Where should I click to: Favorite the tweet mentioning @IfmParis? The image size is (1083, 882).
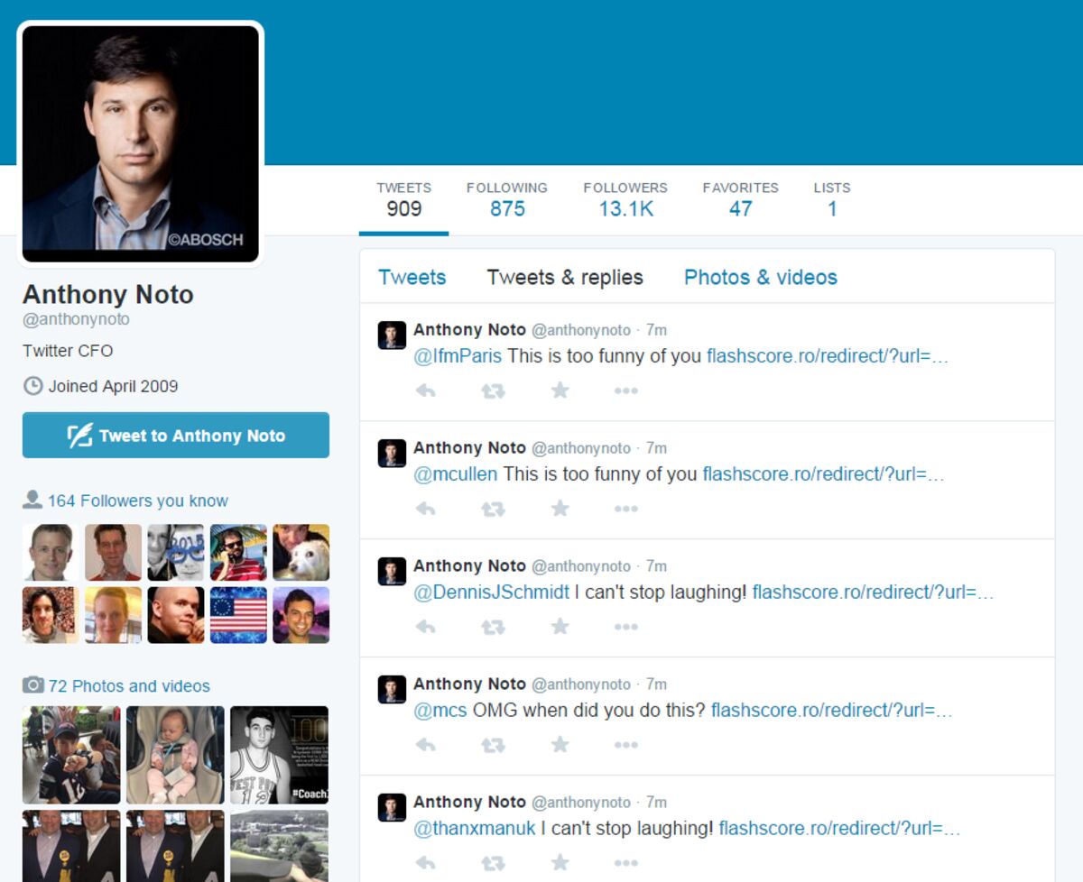[x=560, y=390]
